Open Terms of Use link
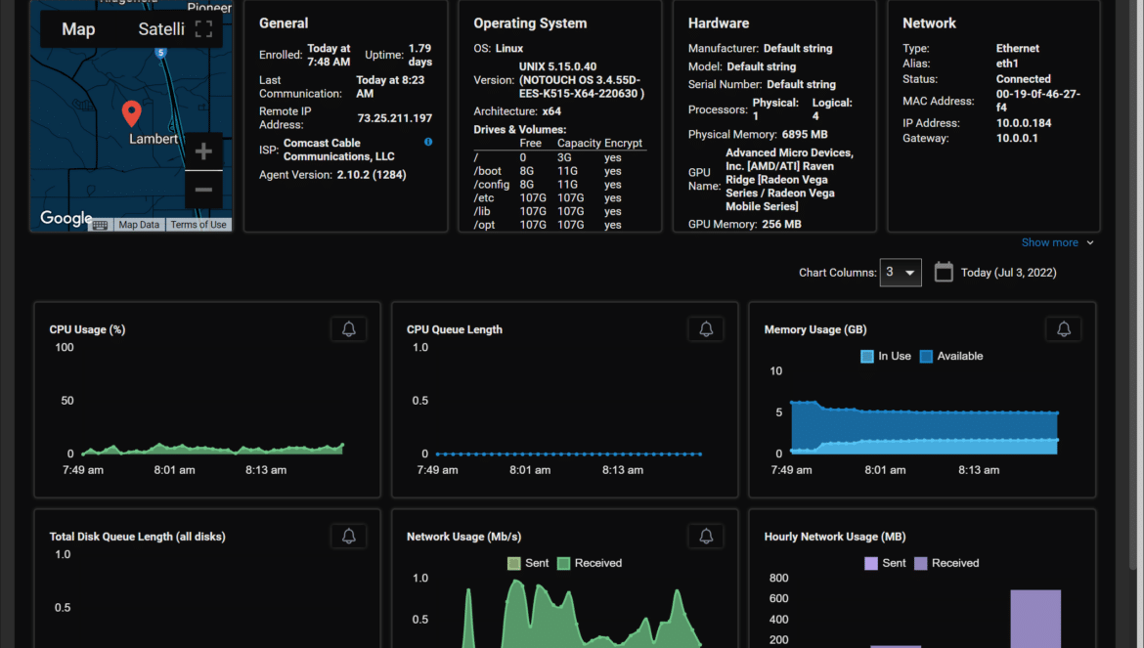Image resolution: width=1144 pixels, height=648 pixels. (198, 225)
